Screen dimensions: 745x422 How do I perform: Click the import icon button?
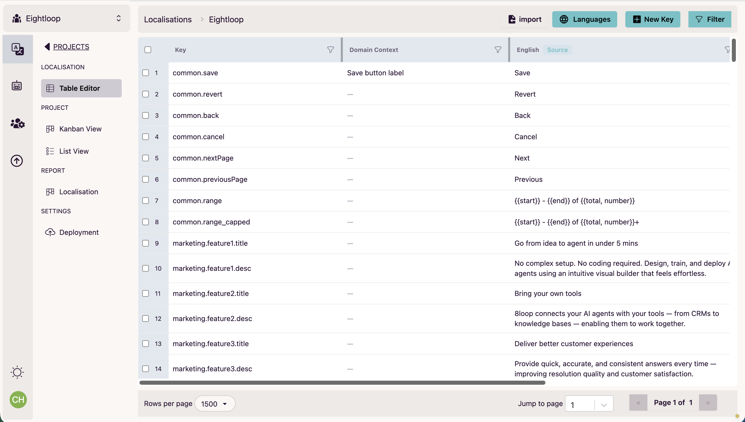click(512, 19)
